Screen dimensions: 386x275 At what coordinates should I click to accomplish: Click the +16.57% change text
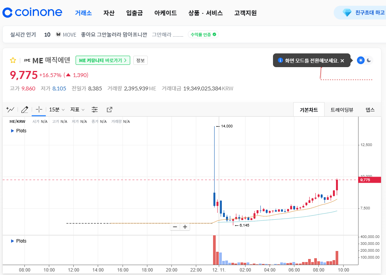tap(50, 75)
